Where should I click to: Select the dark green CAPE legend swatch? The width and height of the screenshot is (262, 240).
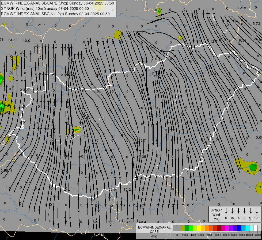[187, 228]
